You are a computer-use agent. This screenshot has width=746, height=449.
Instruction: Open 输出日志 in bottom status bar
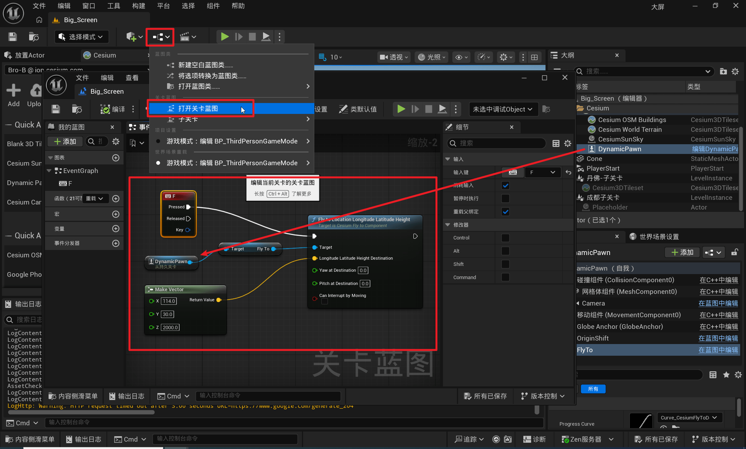84,439
